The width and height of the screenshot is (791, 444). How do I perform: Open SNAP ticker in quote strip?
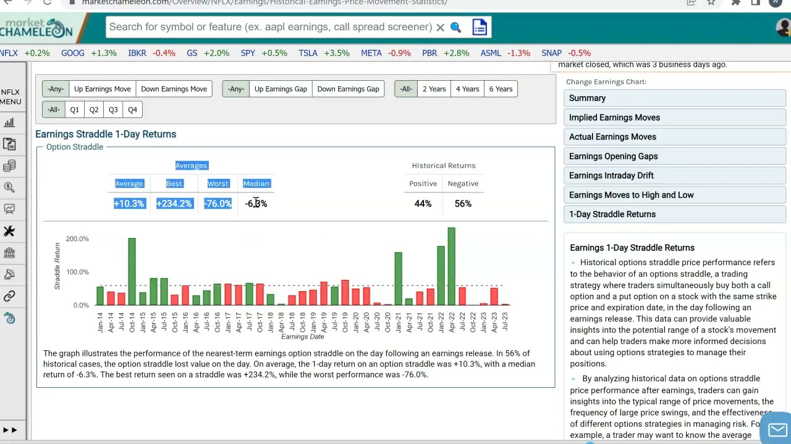[x=552, y=53]
